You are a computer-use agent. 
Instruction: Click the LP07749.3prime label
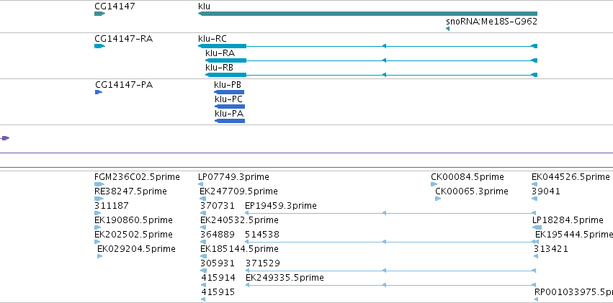(233, 177)
